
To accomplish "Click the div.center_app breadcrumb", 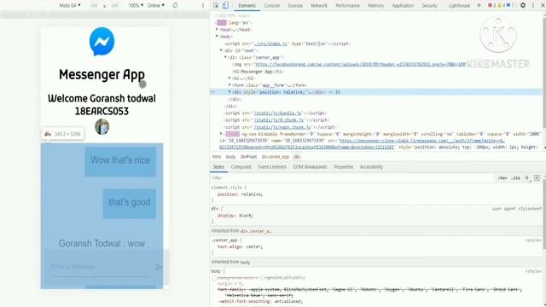I will [x=275, y=157].
